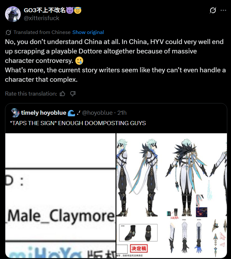Click the Rate this translation label
Viewport: 231px width, 259px height.
click(x=31, y=94)
